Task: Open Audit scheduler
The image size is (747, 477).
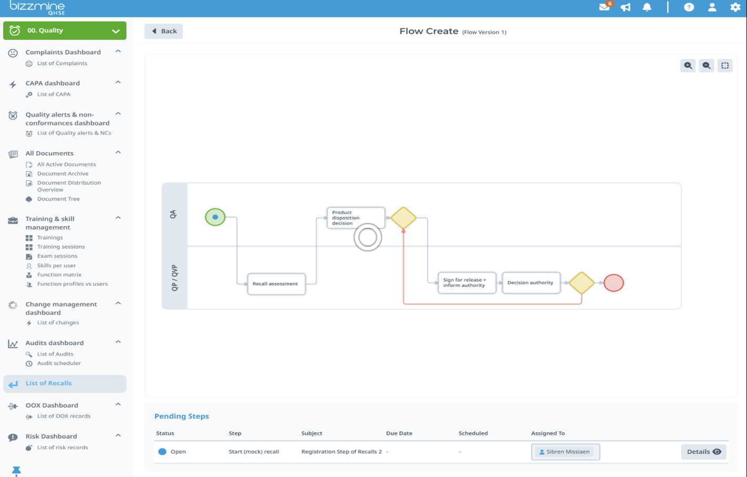Action: tap(59, 364)
